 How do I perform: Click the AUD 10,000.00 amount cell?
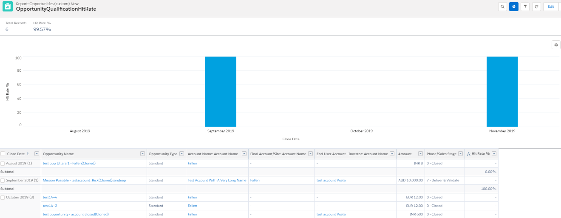[x=411, y=180]
